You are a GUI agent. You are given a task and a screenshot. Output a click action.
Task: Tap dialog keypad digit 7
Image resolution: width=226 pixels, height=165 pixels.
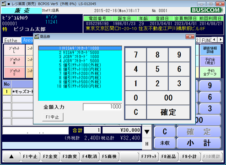136,55
